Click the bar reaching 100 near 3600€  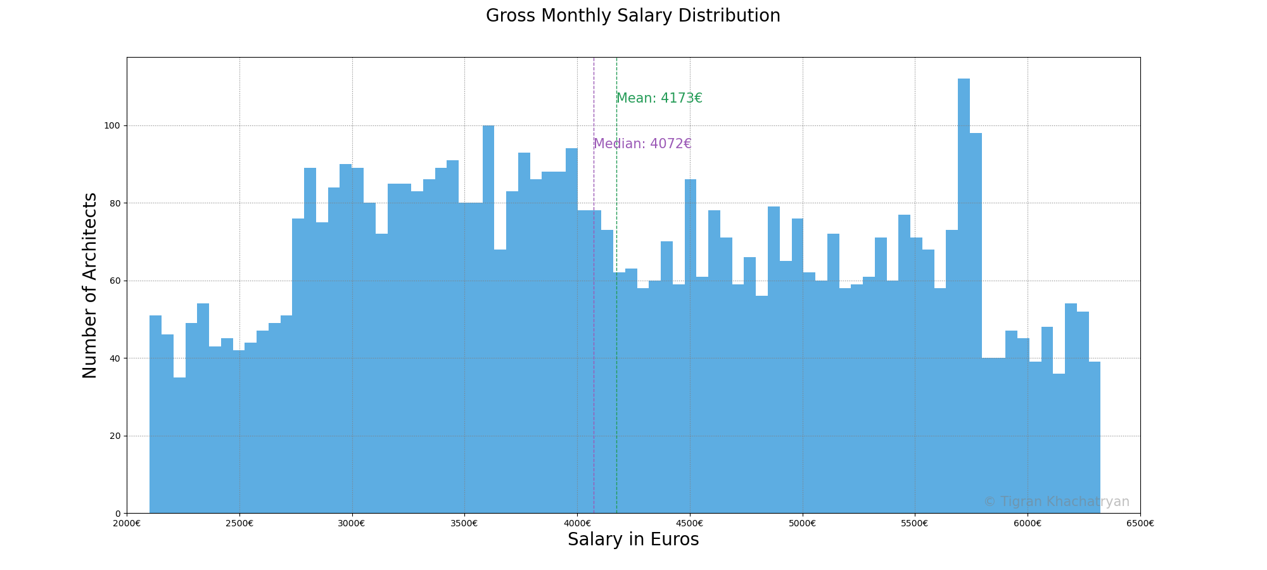(488, 319)
